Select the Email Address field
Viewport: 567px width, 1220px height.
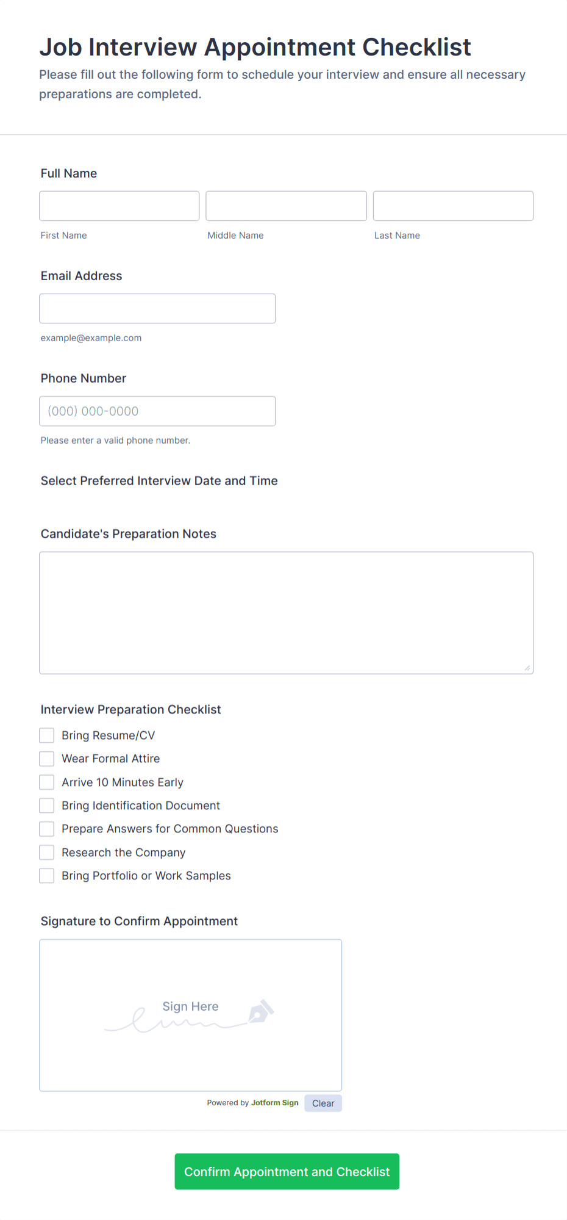157,308
